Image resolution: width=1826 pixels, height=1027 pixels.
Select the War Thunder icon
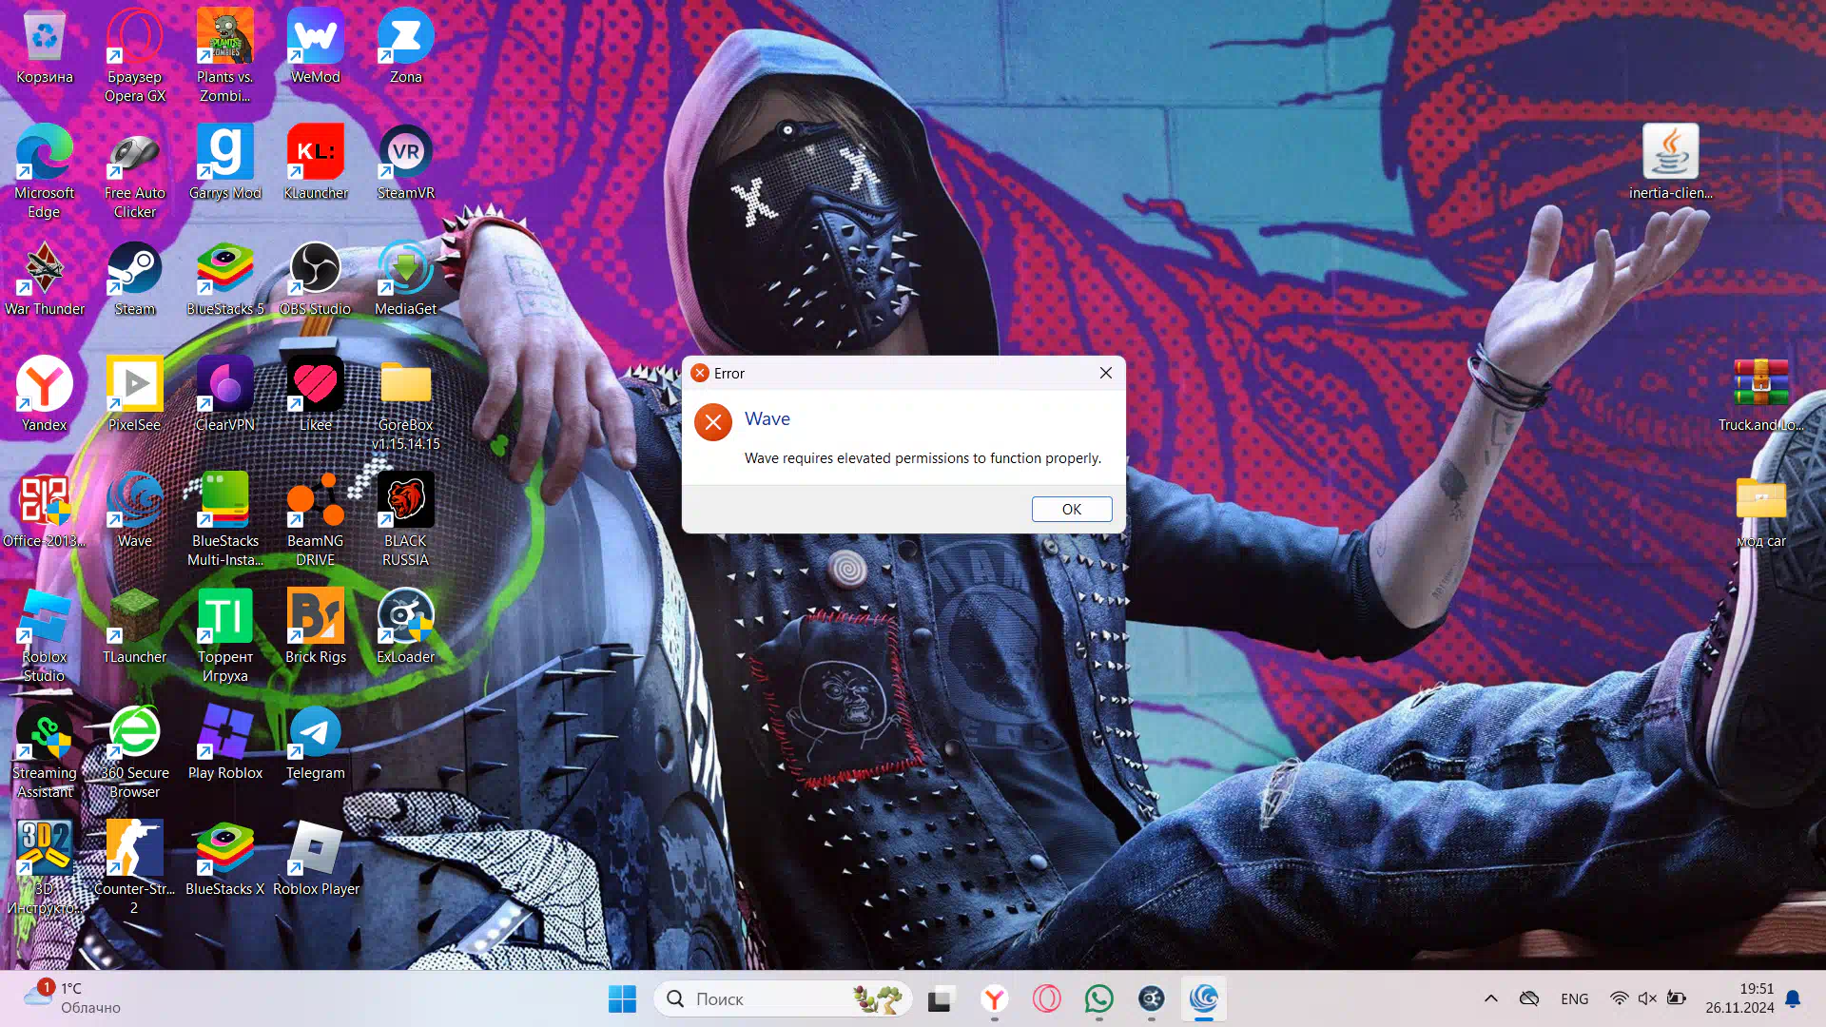click(x=45, y=278)
